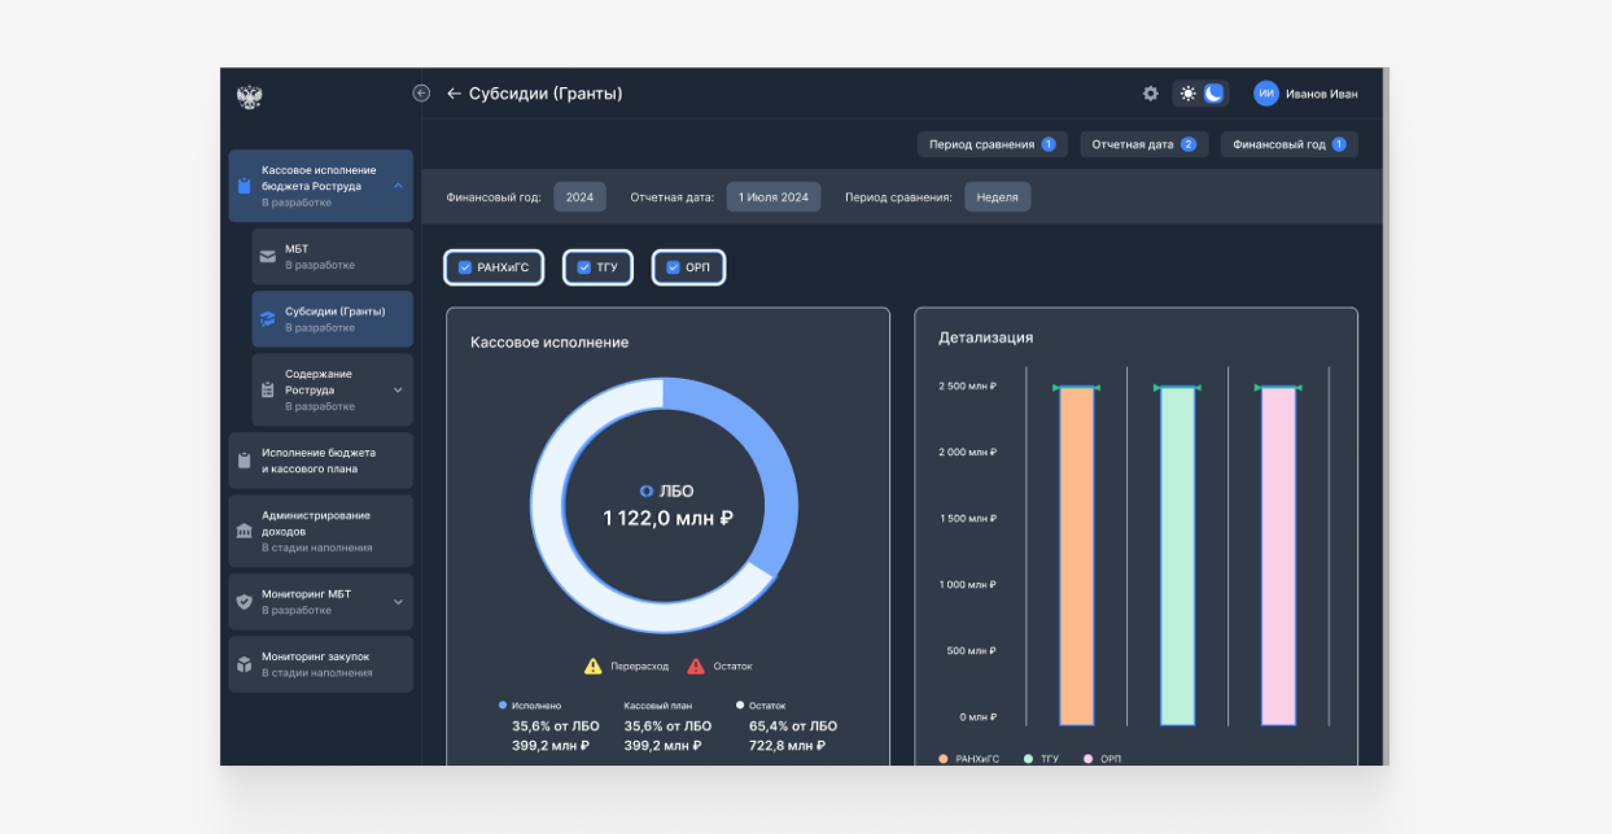Expand Мониторинг МБТ menu
The image size is (1612, 834).
[x=398, y=602]
